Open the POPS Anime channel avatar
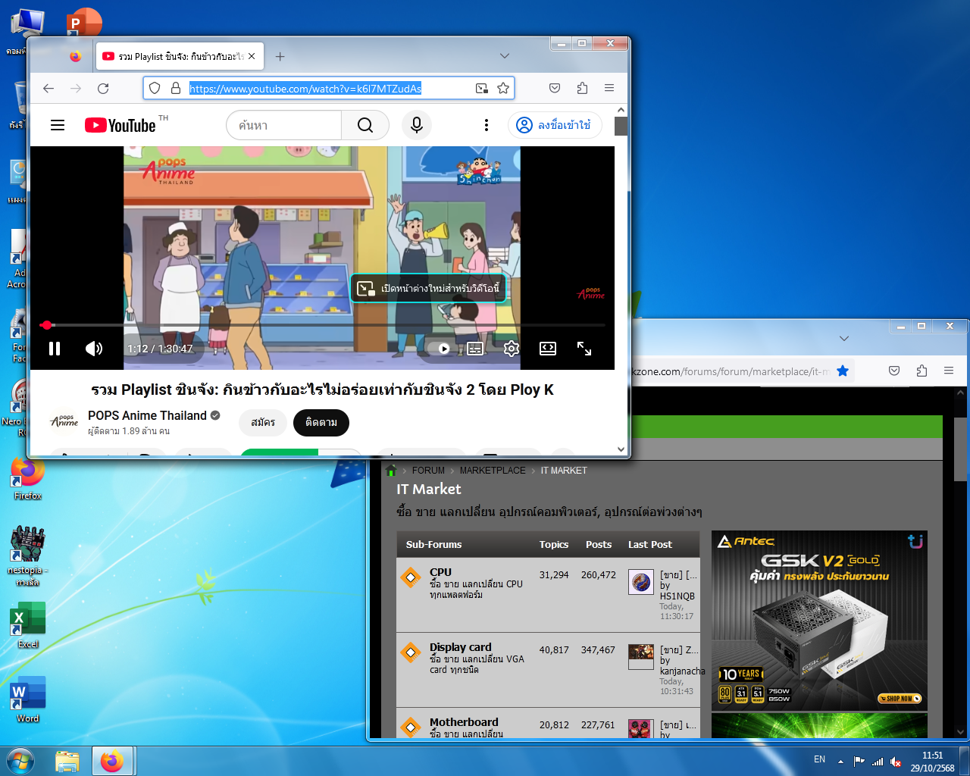This screenshot has height=776, width=970. click(x=64, y=422)
